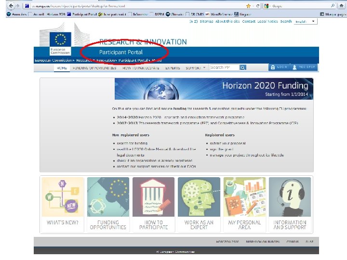Click the European Commission logo
Screen dimensions: 347x260
click(60, 43)
